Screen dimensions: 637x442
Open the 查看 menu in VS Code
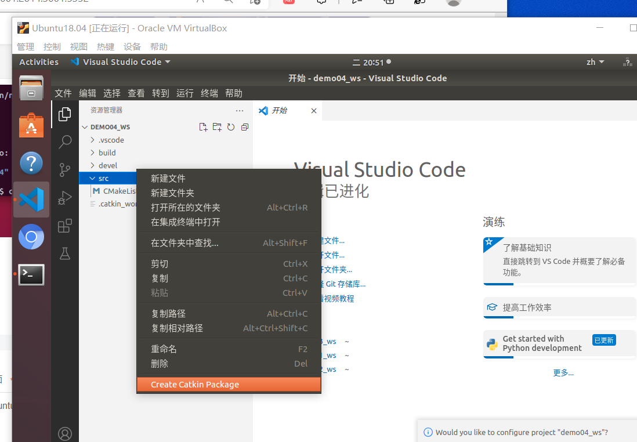coord(136,93)
